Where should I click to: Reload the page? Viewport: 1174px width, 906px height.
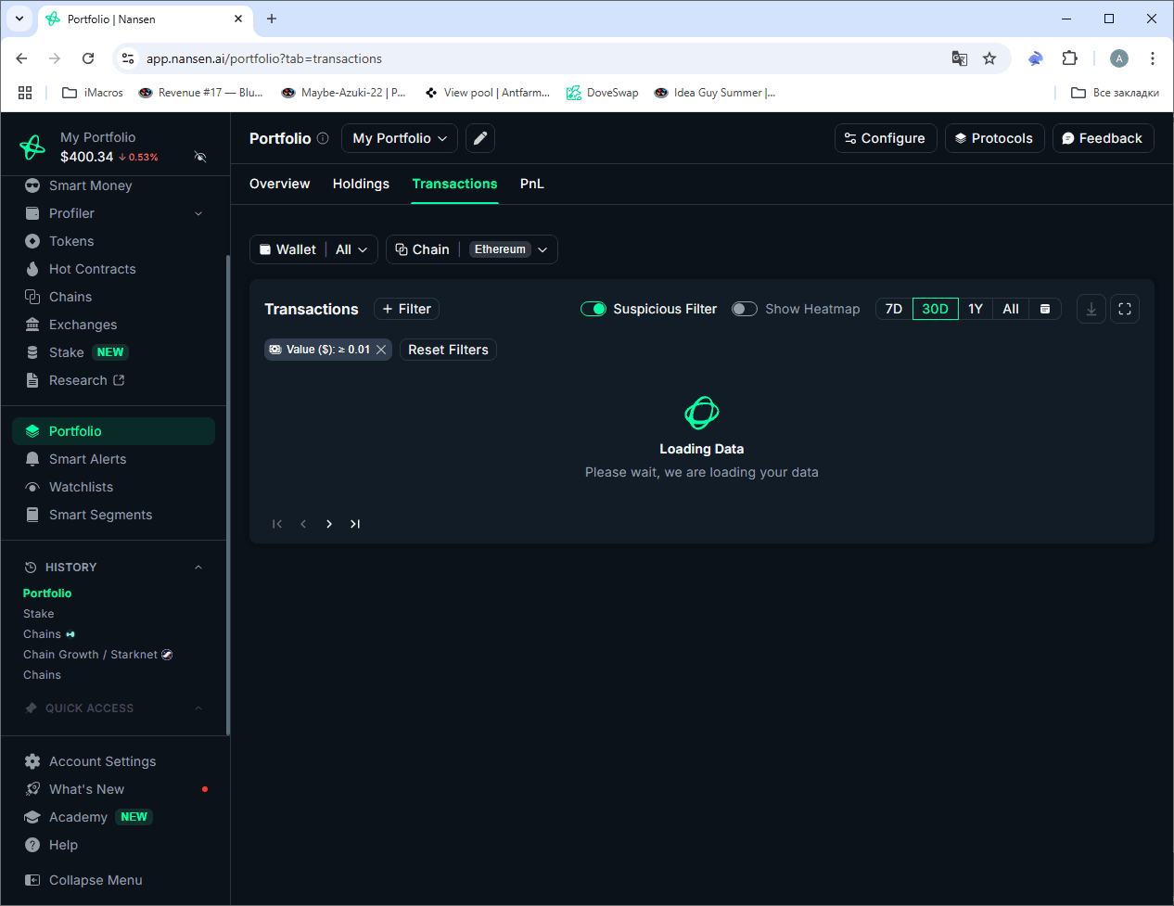[88, 58]
